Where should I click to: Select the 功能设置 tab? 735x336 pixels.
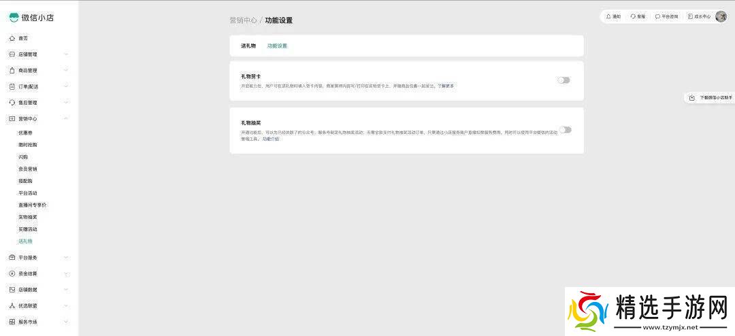pyautogui.click(x=277, y=46)
